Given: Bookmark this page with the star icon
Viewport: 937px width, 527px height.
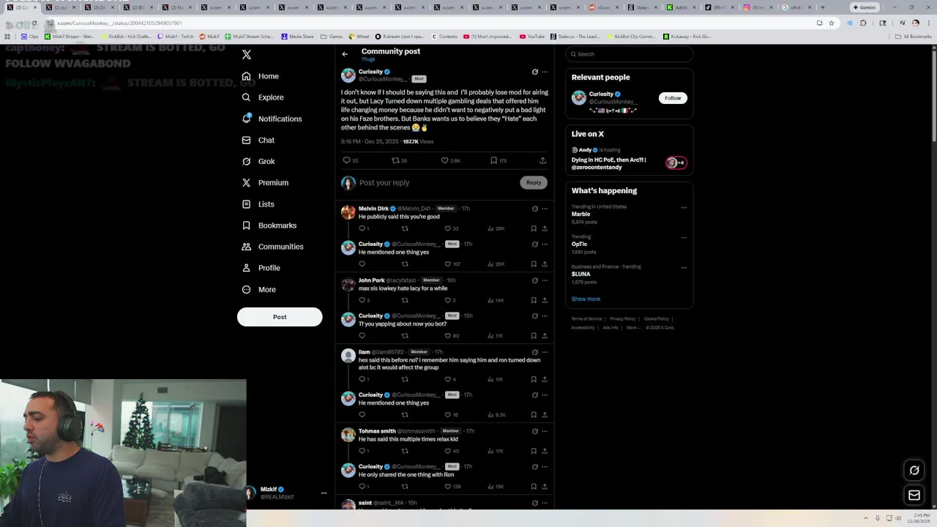Looking at the screenshot, I should [832, 23].
